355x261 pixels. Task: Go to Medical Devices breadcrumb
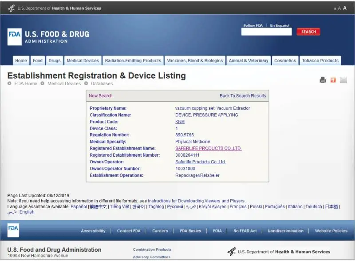(x=64, y=83)
